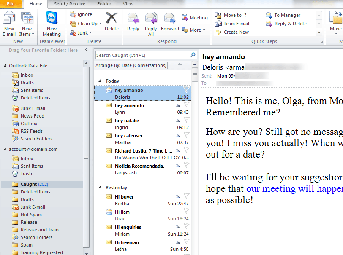Minimize the Navigation Pane with the arrow

pos(86,50)
